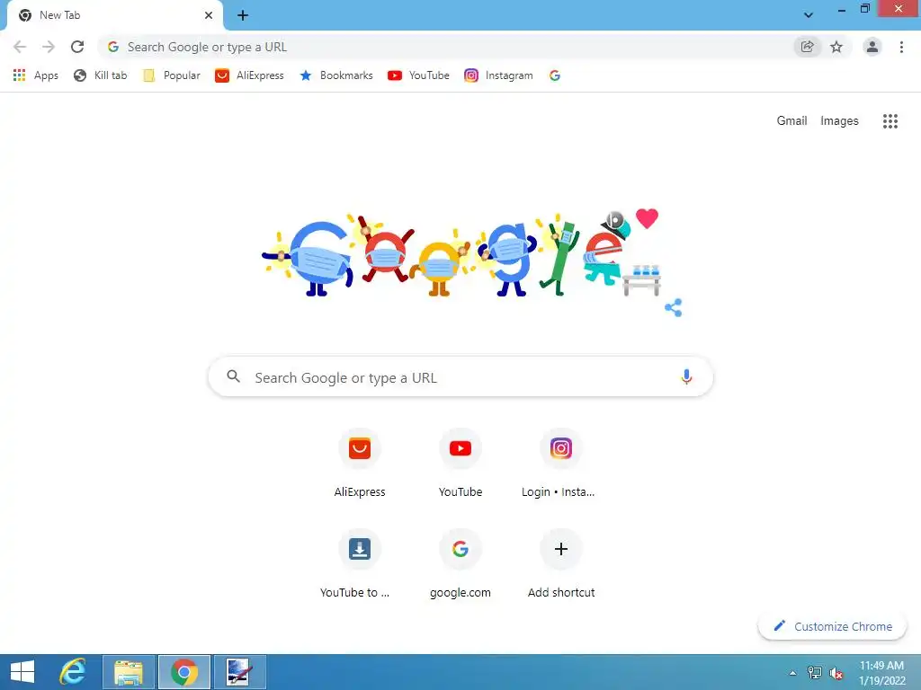Close the New Tab tab
921x690 pixels.
click(209, 15)
